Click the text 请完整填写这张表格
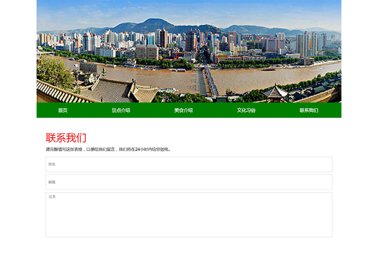This screenshot has width=378, height=261. pos(64,149)
